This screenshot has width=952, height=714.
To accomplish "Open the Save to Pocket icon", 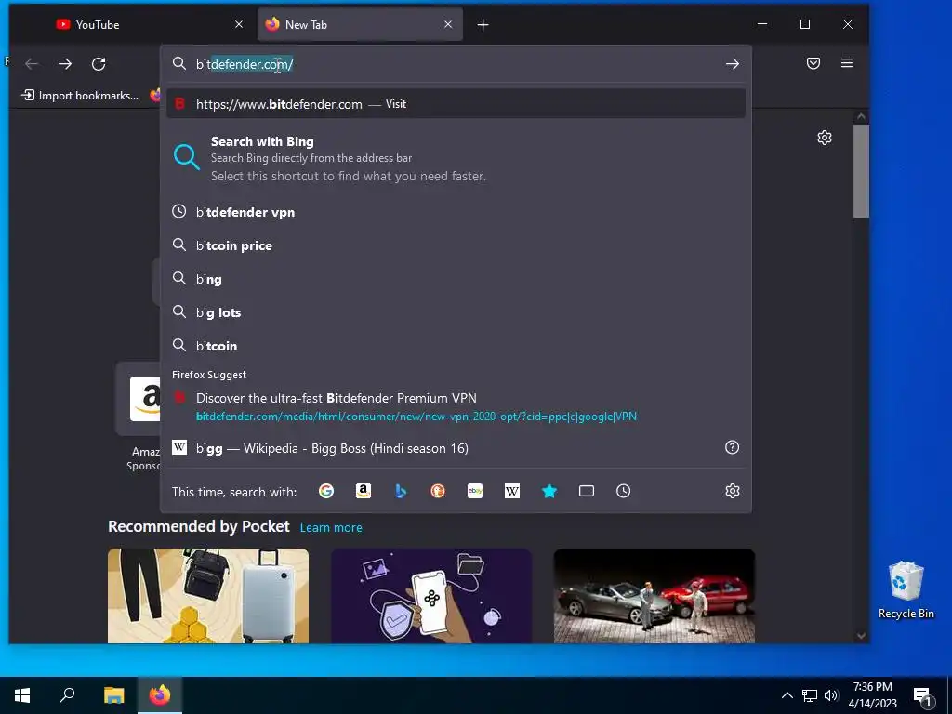I will (x=813, y=63).
